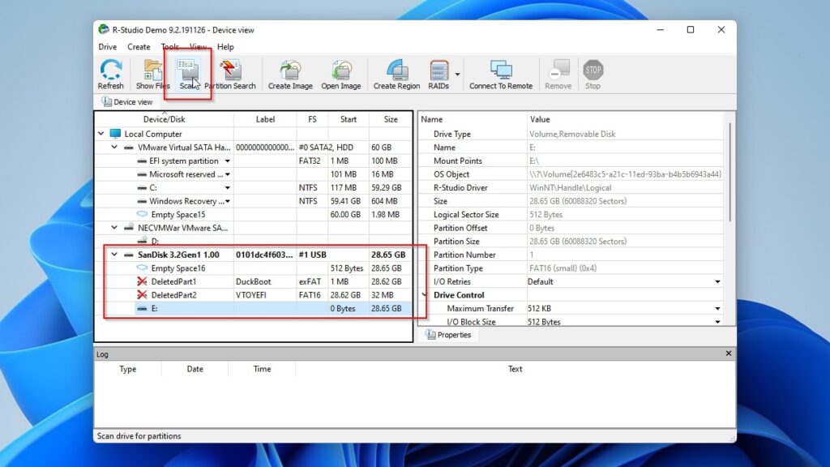Select the D: drive row
Viewport: 830px width, 467px height.
(x=254, y=241)
